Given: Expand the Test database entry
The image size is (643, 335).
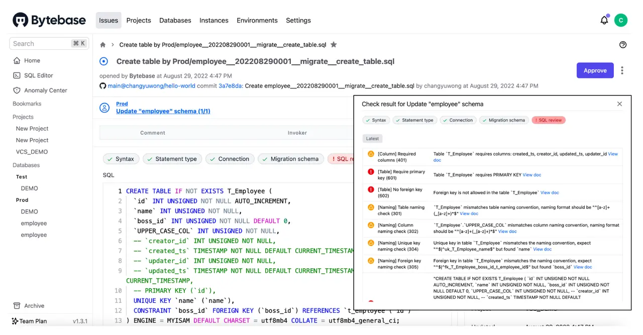Looking at the screenshot, I should click(x=21, y=176).
